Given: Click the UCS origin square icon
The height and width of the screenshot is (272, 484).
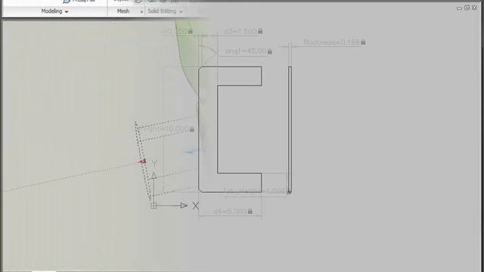Looking at the screenshot, I should 154,206.
